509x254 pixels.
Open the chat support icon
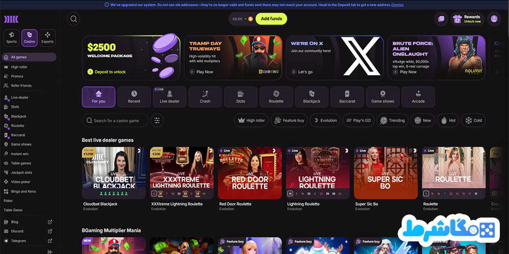coord(441,19)
